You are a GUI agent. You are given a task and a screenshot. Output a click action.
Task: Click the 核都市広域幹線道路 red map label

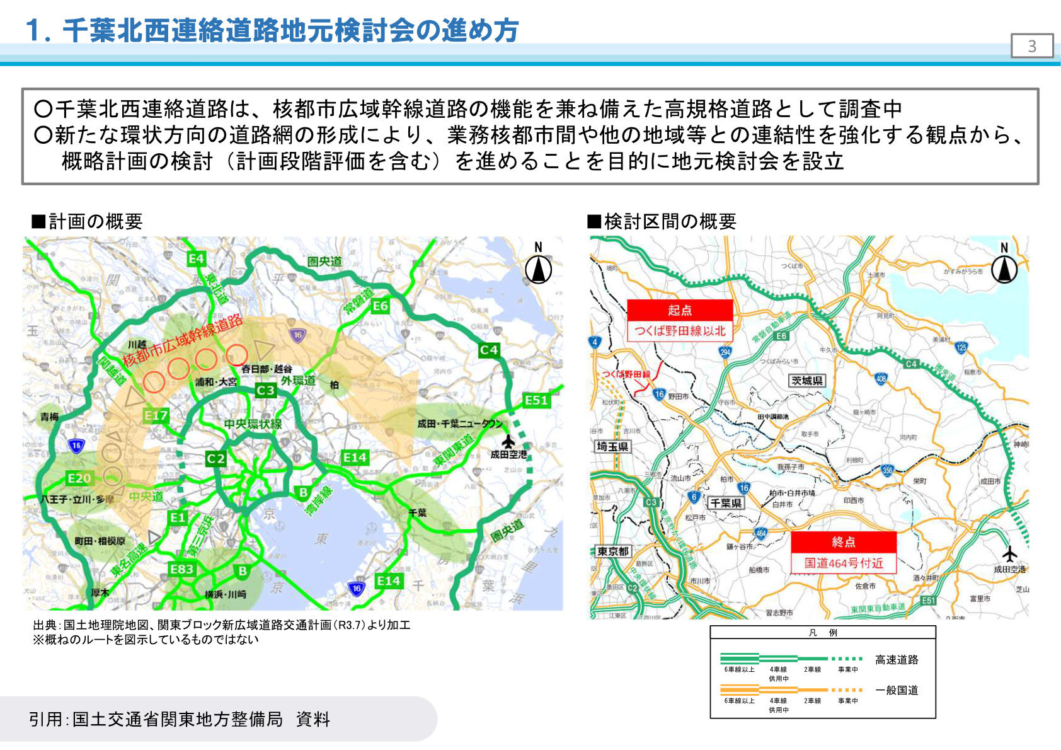point(183,341)
